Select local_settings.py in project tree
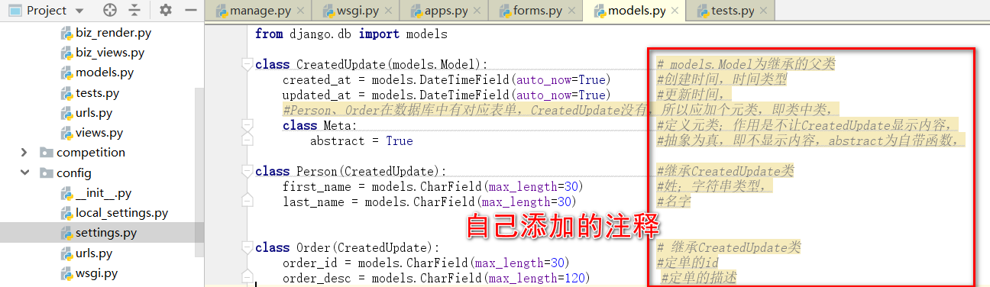The image size is (990, 287). tap(121, 213)
